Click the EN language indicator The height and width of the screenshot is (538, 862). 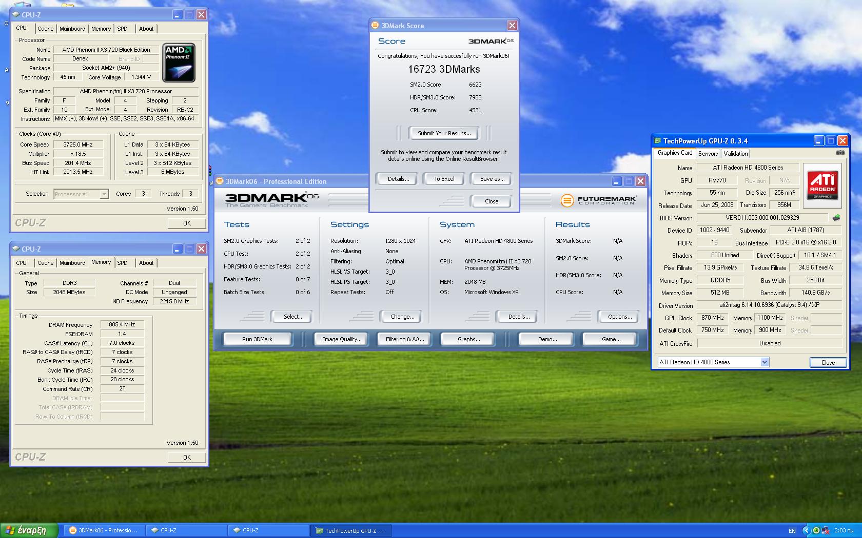(792, 531)
